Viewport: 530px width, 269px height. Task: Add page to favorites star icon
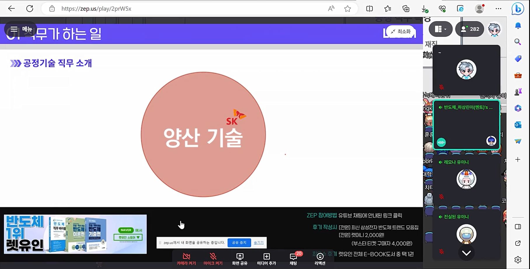(347, 9)
